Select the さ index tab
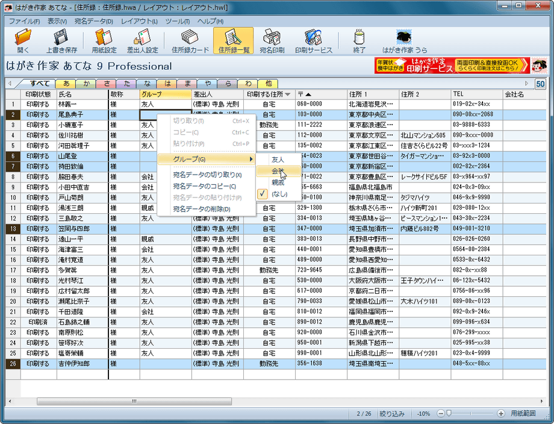This screenshot has height=424, width=554. pyautogui.click(x=107, y=83)
